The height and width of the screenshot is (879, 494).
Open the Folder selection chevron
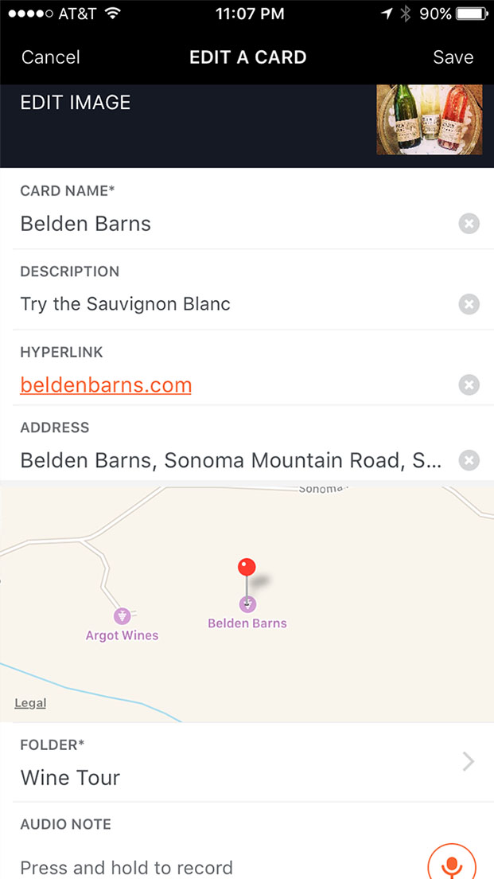tap(469, 762)
